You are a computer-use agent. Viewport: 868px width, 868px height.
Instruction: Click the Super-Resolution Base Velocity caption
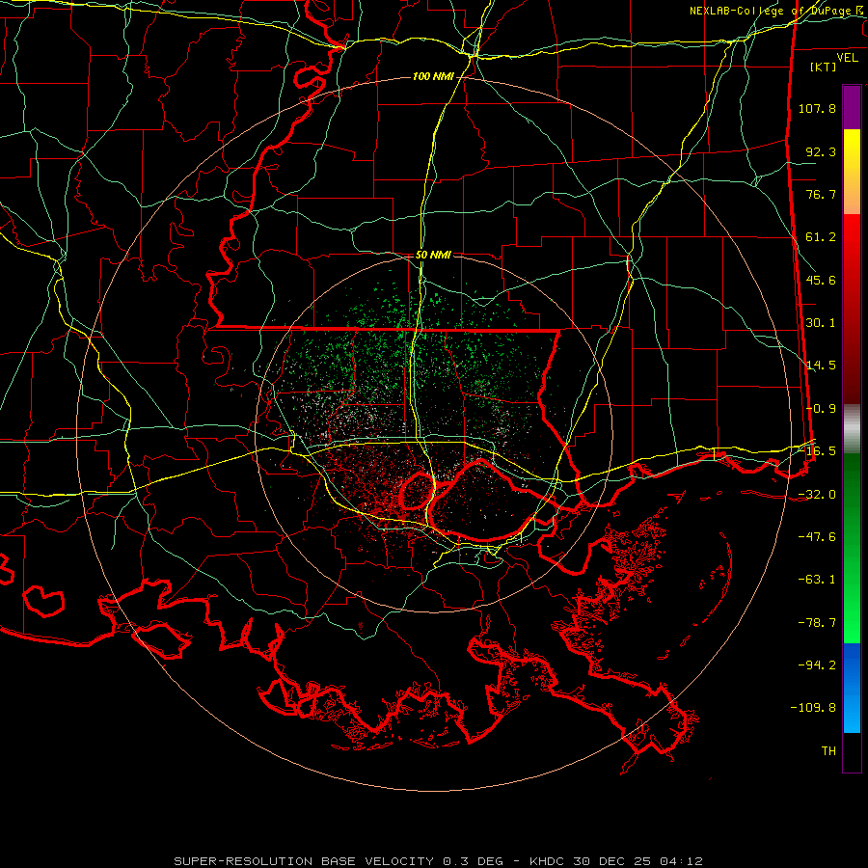(438, 861)
